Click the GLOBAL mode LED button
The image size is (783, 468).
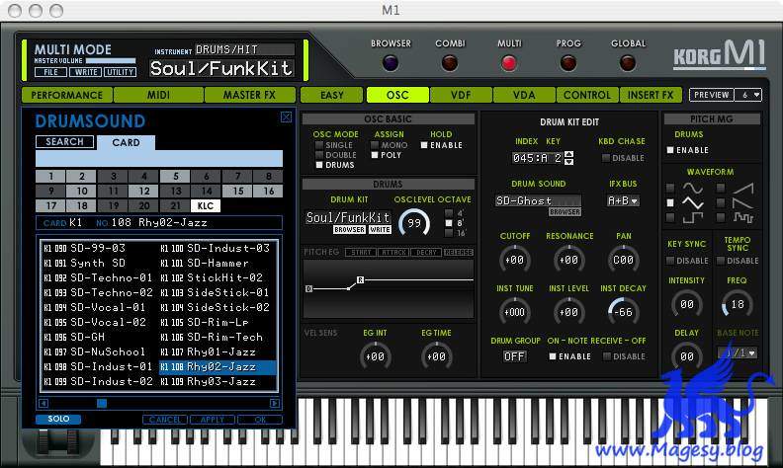coord(628,63)
